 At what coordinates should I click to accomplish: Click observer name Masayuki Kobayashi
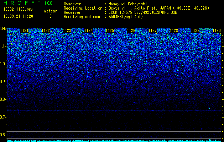128,4
